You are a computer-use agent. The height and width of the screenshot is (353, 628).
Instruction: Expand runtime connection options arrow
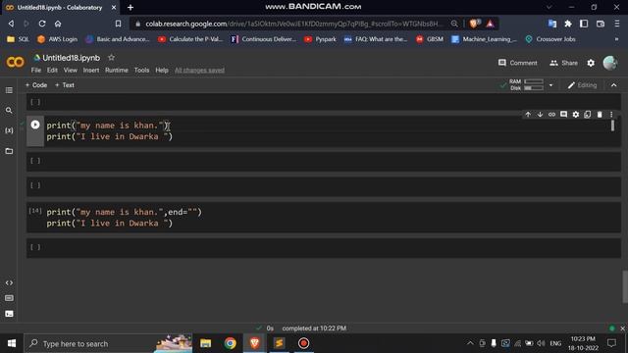(550, 85)
